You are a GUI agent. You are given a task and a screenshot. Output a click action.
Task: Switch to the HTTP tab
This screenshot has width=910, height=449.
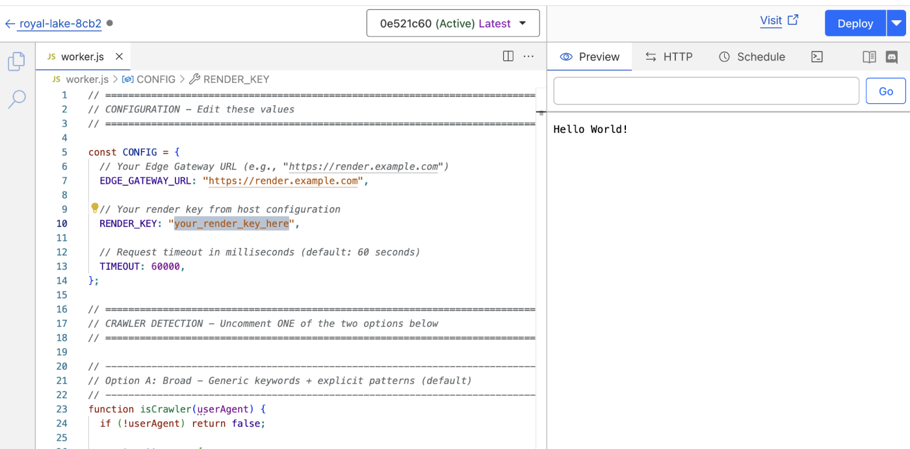pos(669,56)
